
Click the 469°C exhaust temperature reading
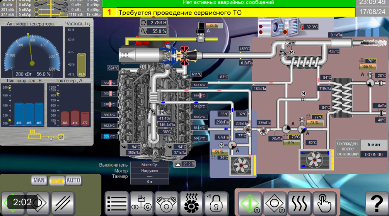click(244, 49)
